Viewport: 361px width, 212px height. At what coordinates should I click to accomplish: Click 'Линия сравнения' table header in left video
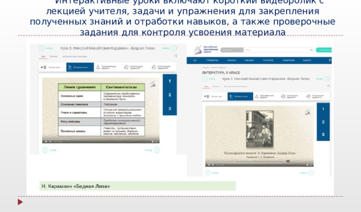pos(80,87)
